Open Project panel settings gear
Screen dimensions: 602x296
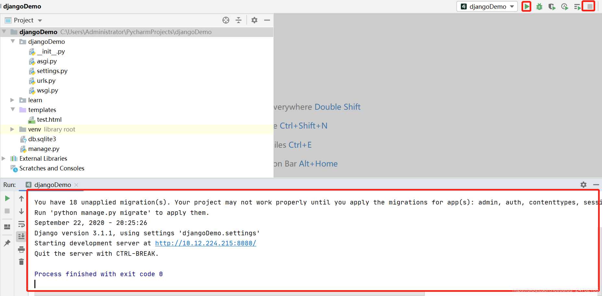pos(254,20)
